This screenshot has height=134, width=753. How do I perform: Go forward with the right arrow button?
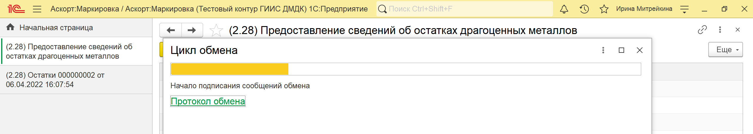tap(192, 30)
